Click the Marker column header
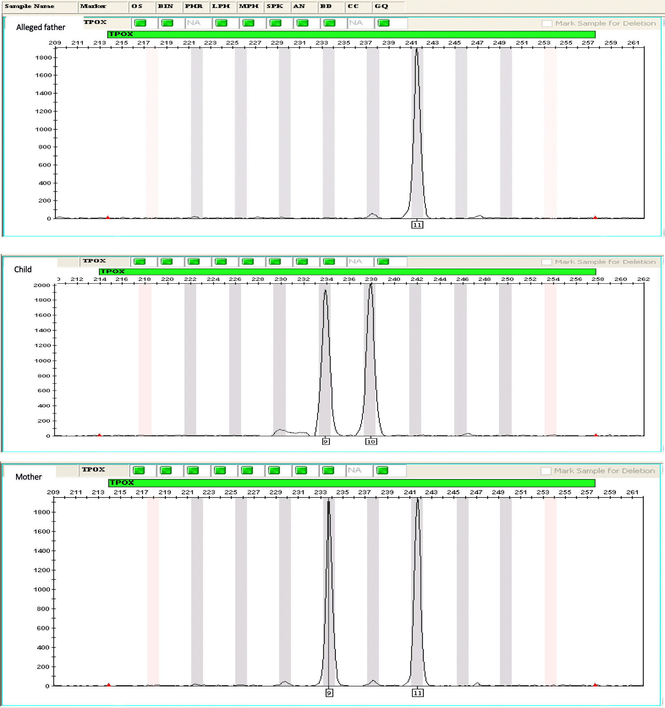Image resolution: width=665 pixels, height=708 pixels. 103,6
